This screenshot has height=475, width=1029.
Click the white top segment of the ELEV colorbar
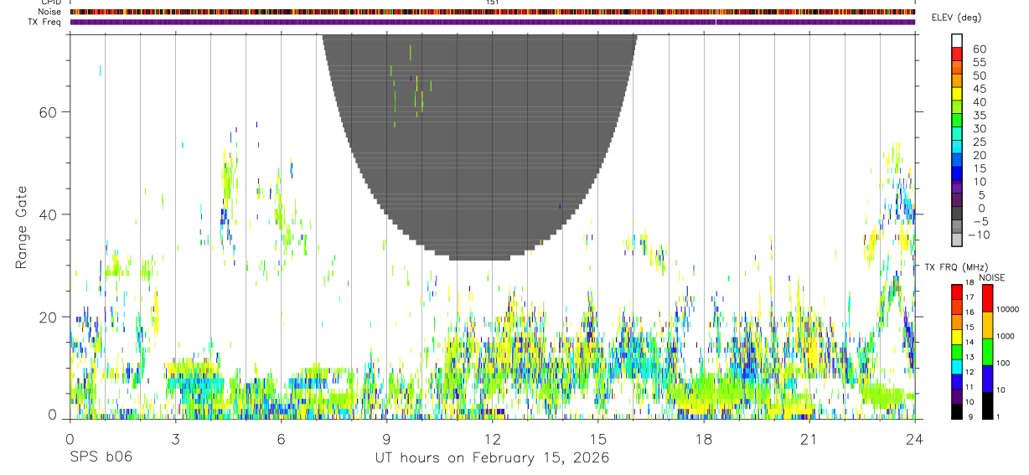coord(956,41)
